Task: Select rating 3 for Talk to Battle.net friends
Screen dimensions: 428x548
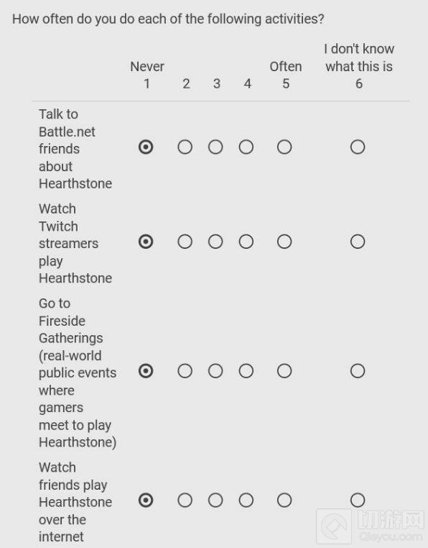Action: (215, 147)
